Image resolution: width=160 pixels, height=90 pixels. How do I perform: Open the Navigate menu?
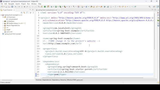[x=11, y=4]
